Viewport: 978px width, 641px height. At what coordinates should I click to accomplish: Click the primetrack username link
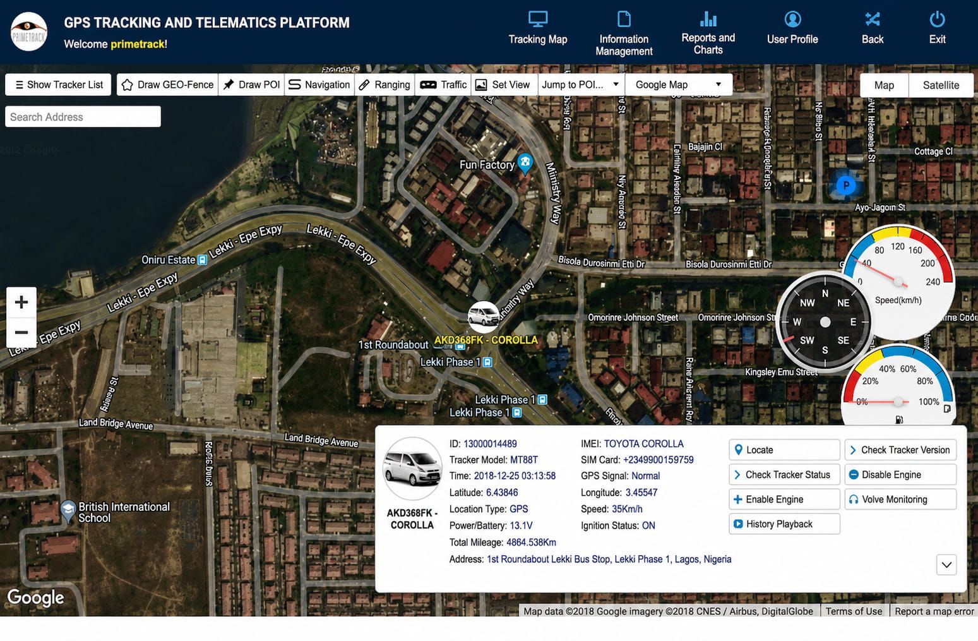point(137,44)
